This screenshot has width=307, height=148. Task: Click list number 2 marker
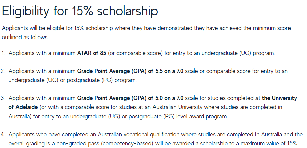coord(3,71)
